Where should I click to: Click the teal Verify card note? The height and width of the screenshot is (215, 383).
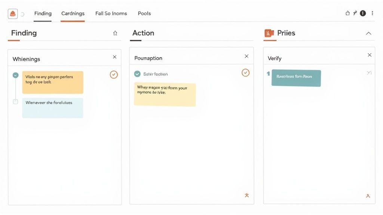[296, 78]
